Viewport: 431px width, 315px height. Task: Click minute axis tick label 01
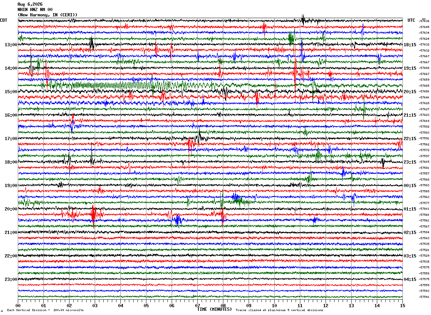pos(43,306)
